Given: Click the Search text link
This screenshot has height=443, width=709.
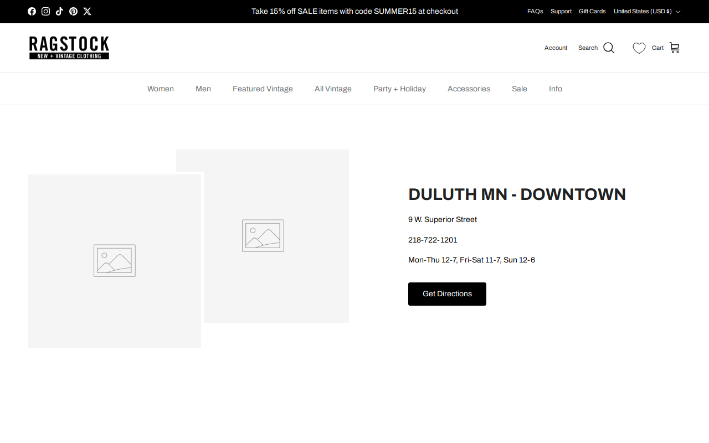Looking at the screenshot, I should point(588,48).
